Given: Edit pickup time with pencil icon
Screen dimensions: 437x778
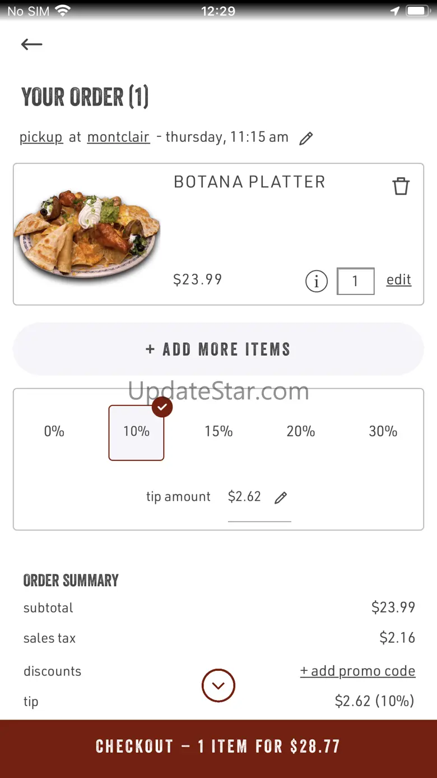Looking at the screenshot, I should tap(306, 139).
